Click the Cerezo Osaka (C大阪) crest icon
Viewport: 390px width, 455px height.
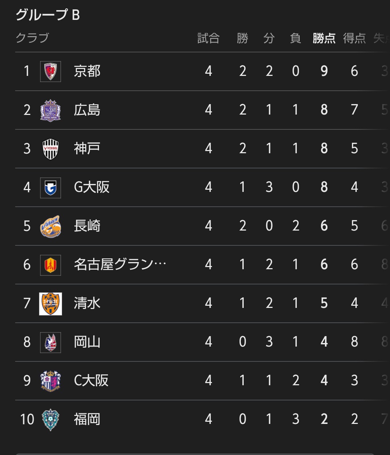pyautogui.click(x=51, y=381)
